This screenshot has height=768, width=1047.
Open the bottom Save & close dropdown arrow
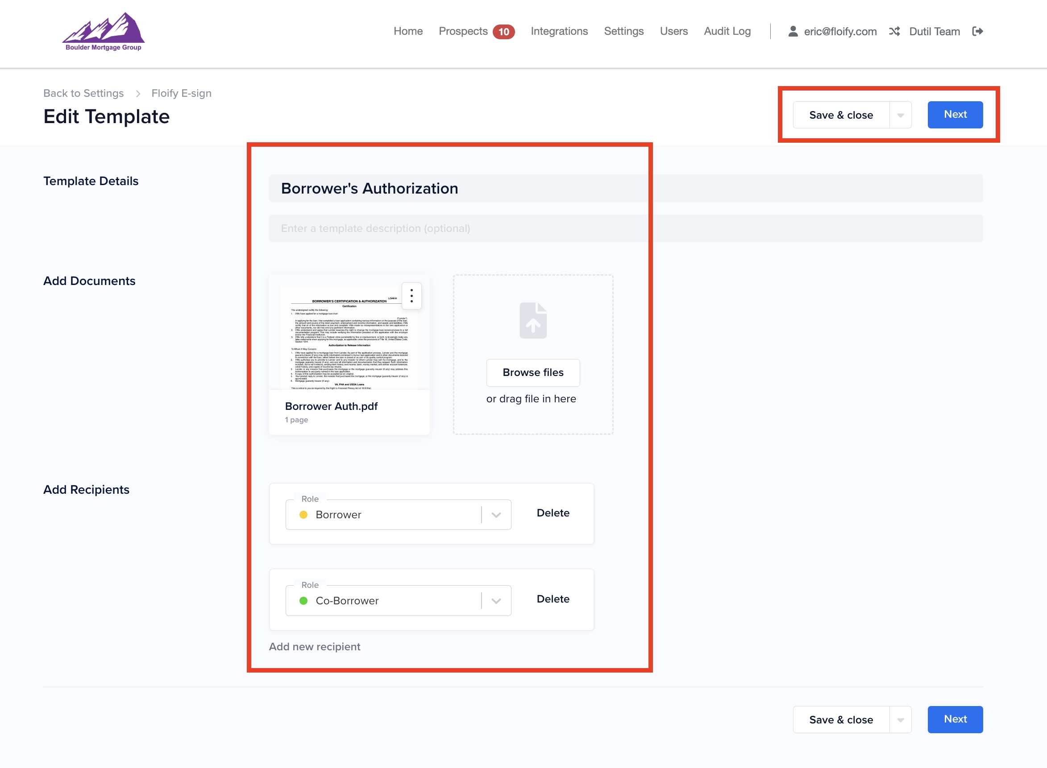(901, 720)
